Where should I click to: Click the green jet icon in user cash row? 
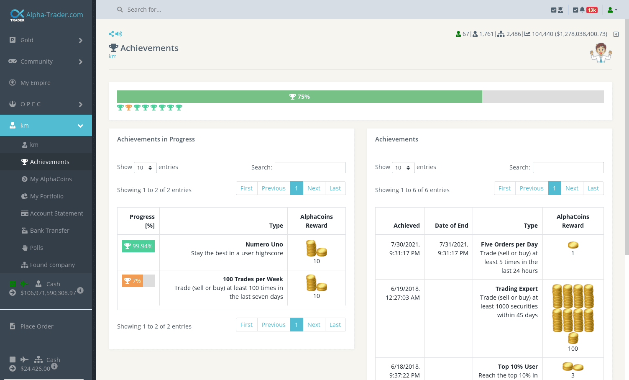24,284
